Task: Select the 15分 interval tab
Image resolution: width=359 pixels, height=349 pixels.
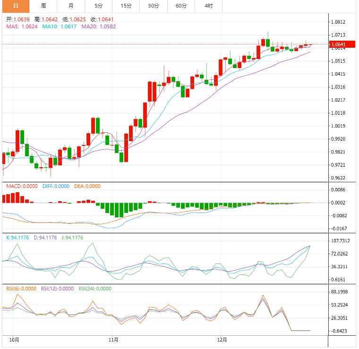Action: (x=126, y=6)
